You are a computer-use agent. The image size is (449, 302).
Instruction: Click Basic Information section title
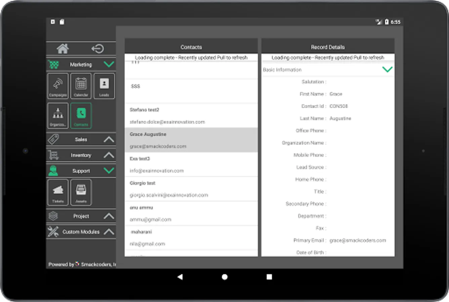pos(282,70)
